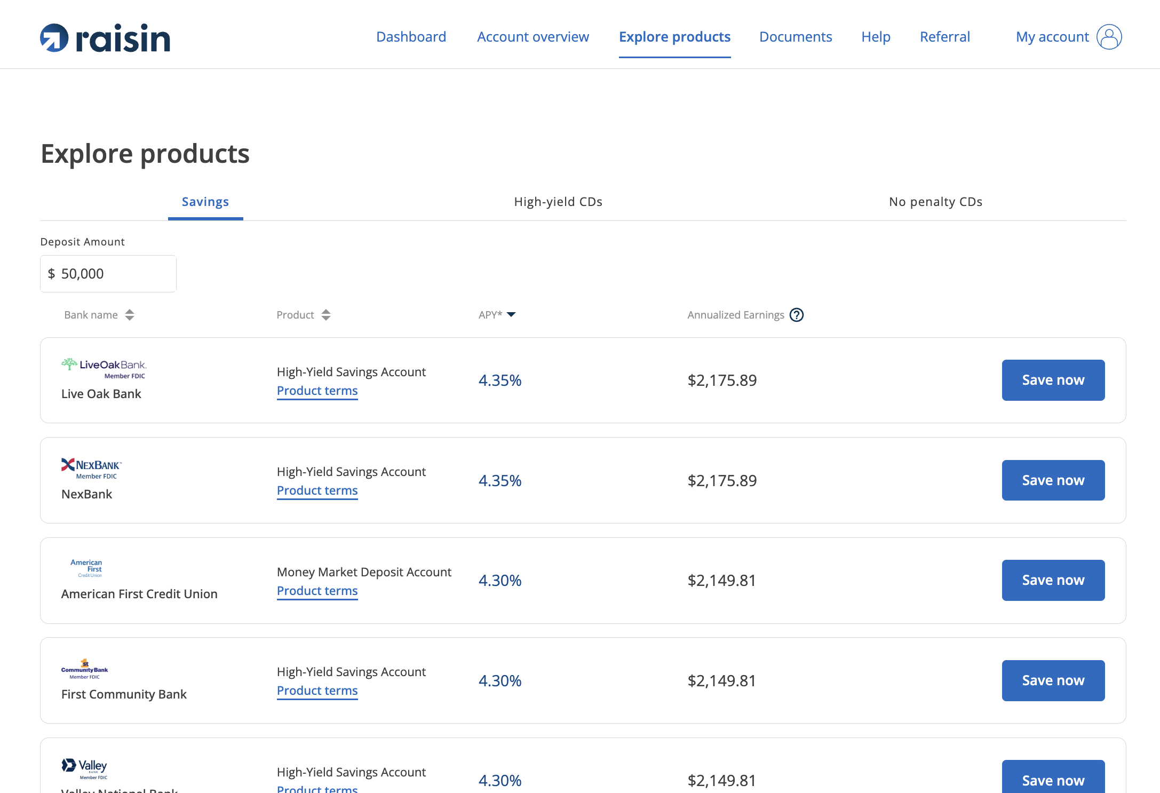
Task: Go to Account overview
Action: [533, 37]
